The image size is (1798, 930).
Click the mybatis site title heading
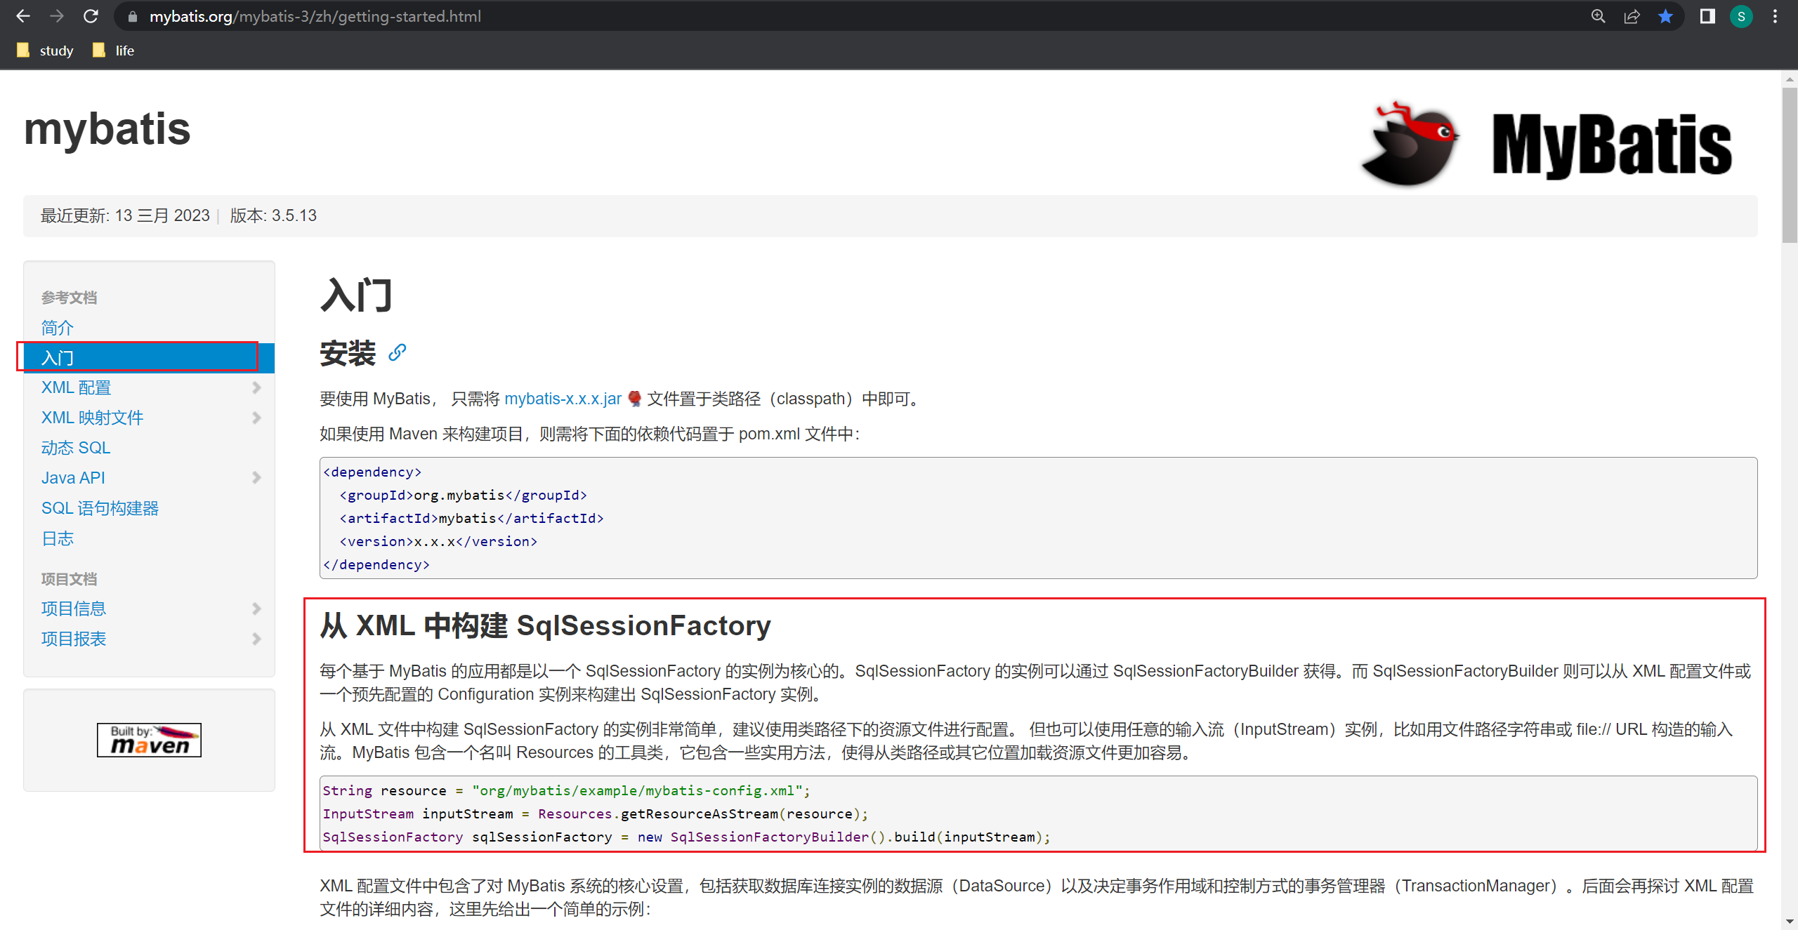click(x=107, y=129)
